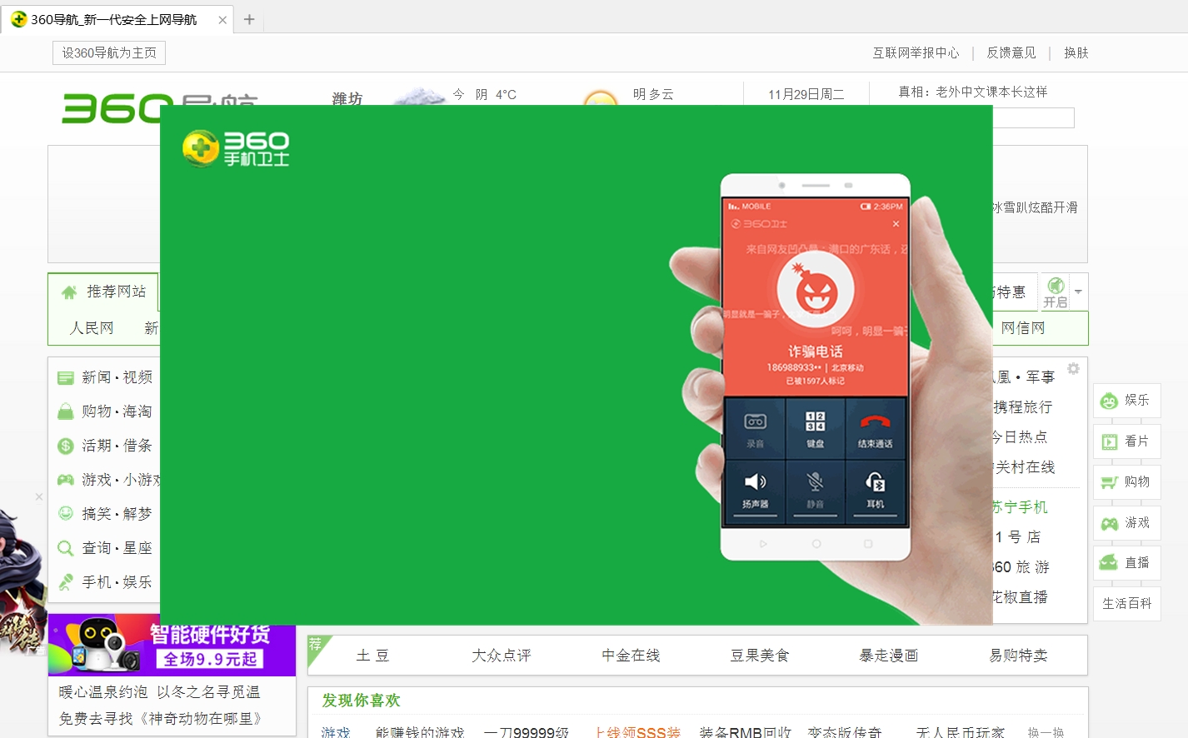Open 携程旅行 link
The height and width of the screenshot is (738, 1188).
(x=1023, y=407)
